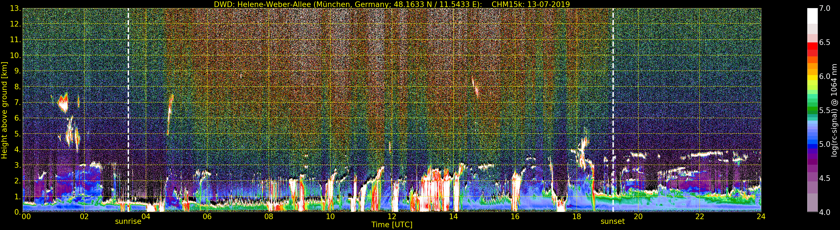The height and width of the screenshot is (230, 840).
Task: Click the colorbar "7.0" value label
Action: tap(825, 8)
